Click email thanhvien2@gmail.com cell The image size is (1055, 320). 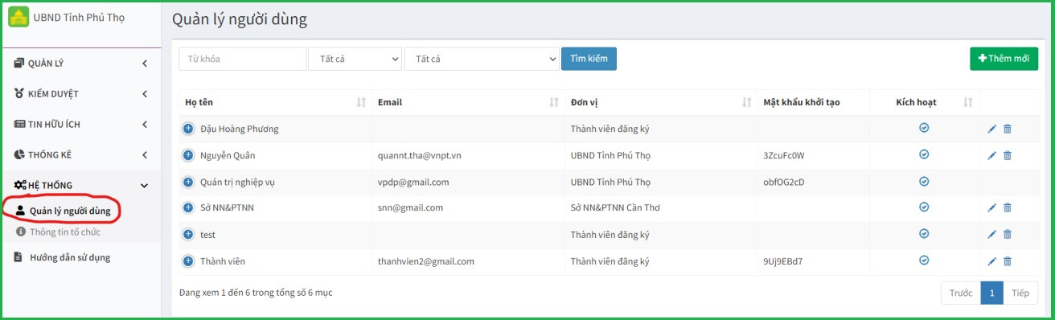425,261
